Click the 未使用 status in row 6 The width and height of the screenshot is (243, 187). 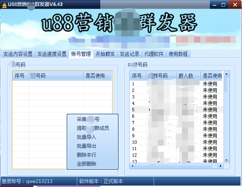point(210,116)
